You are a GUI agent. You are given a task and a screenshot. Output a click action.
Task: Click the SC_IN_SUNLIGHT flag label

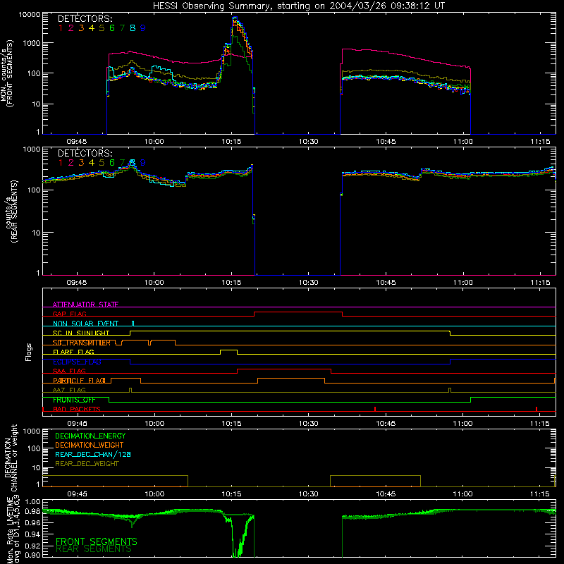point(81,333)
